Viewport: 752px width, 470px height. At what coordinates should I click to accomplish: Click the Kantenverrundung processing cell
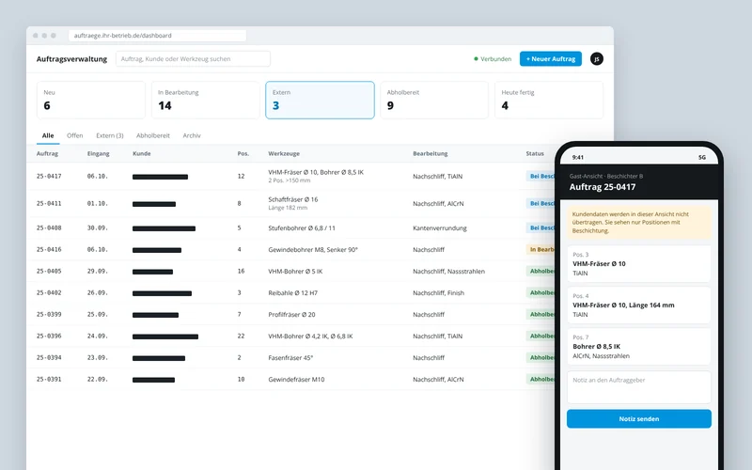[440, 227]
